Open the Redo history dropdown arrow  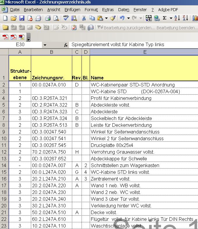coord(141,18)
